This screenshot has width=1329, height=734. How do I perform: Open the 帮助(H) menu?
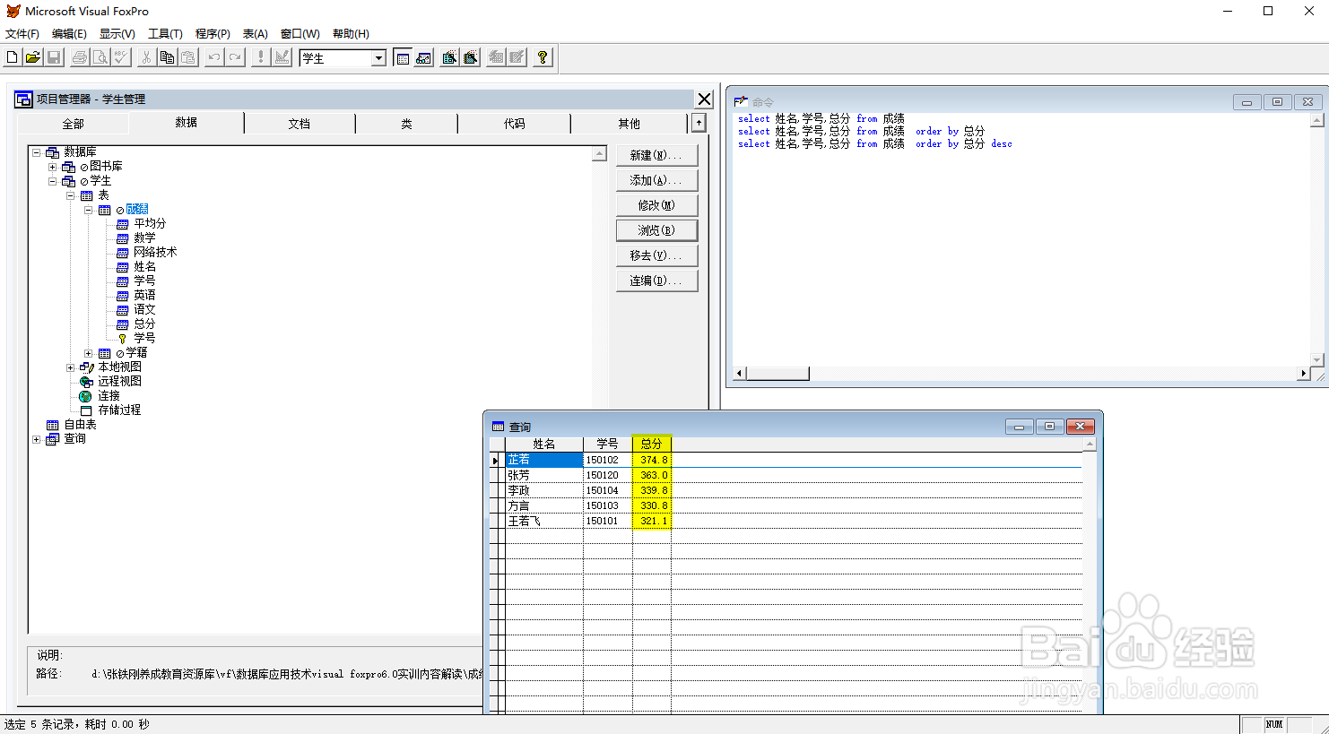click(x=351, y=34)
